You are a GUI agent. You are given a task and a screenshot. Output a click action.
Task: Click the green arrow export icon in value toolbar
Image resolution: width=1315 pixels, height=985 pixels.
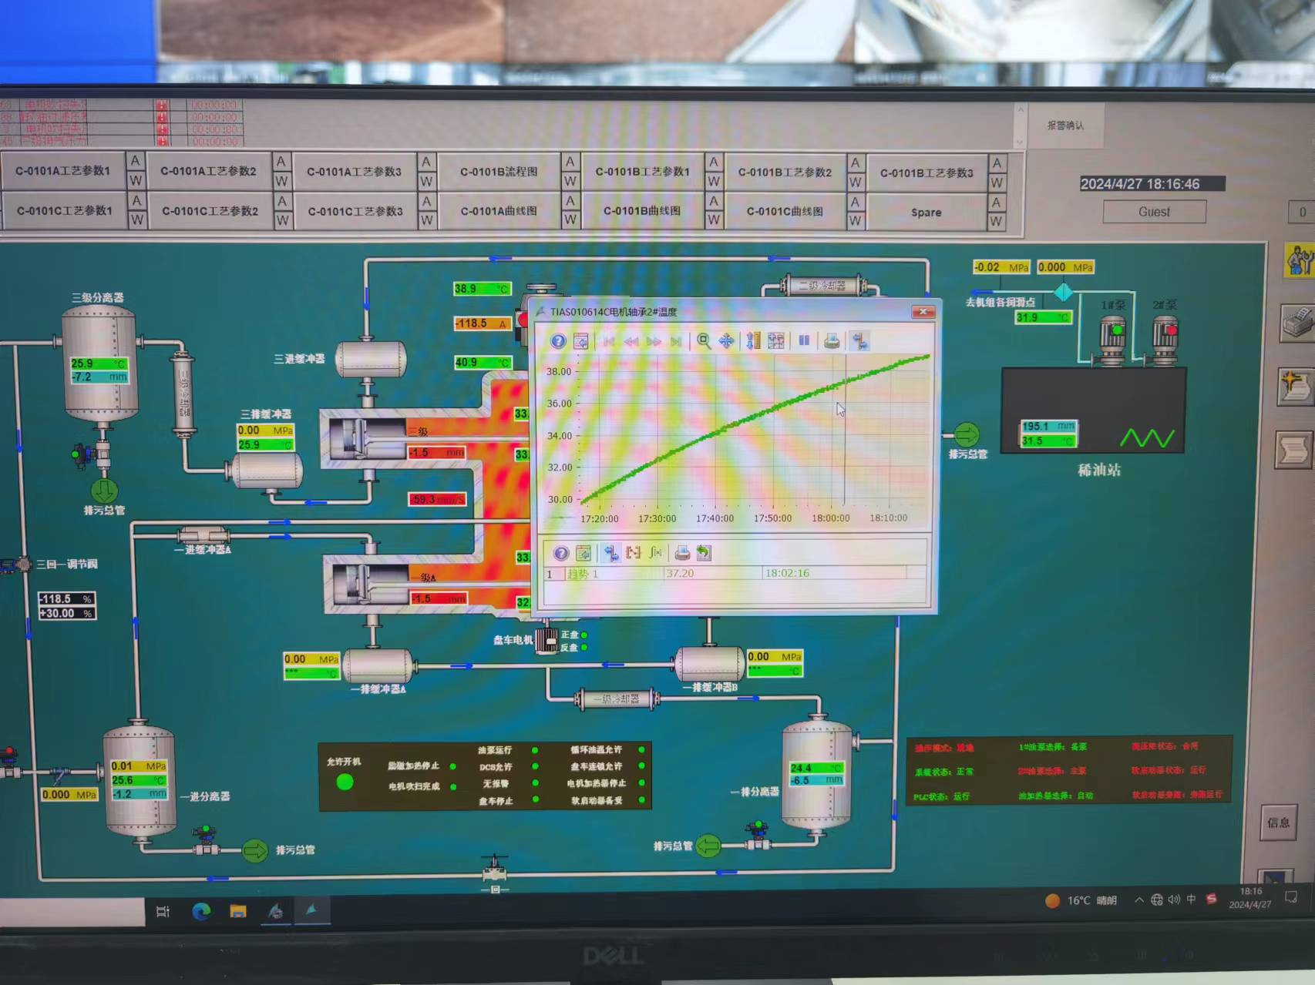(703, 553)
